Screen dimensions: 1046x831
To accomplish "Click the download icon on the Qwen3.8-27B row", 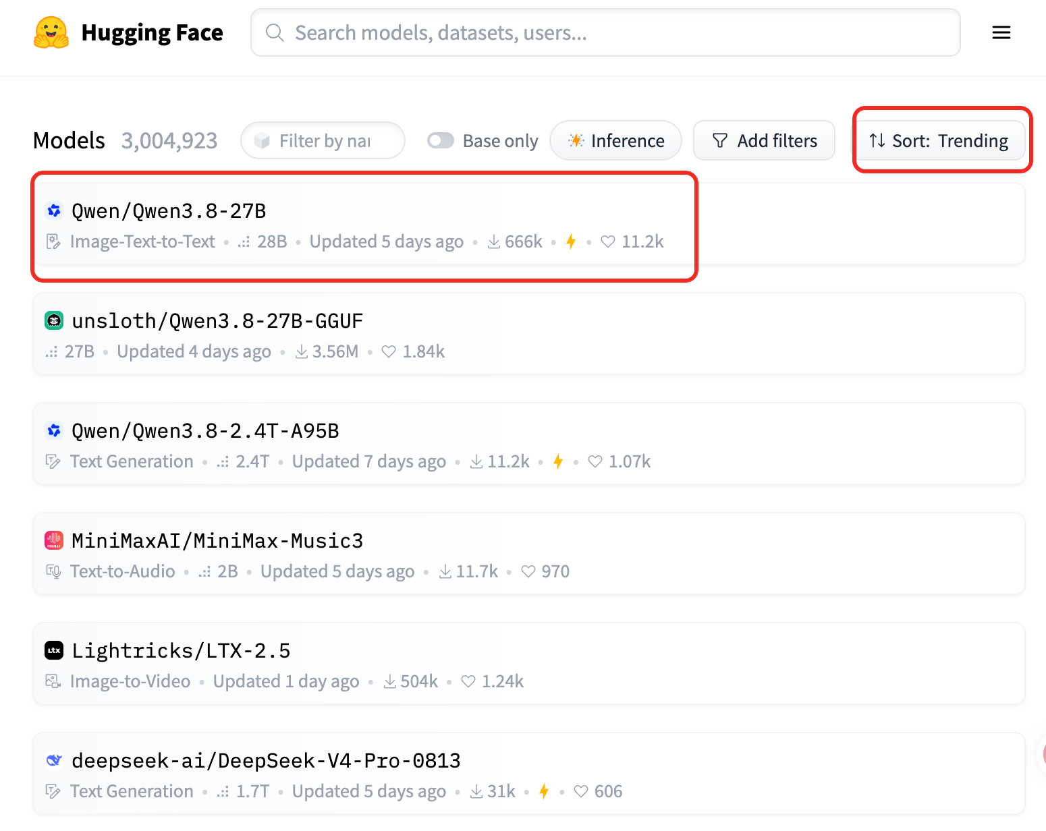I will click(x=494, y=241).
